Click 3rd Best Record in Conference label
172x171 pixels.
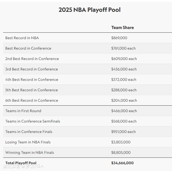click(x=32, y=69)
